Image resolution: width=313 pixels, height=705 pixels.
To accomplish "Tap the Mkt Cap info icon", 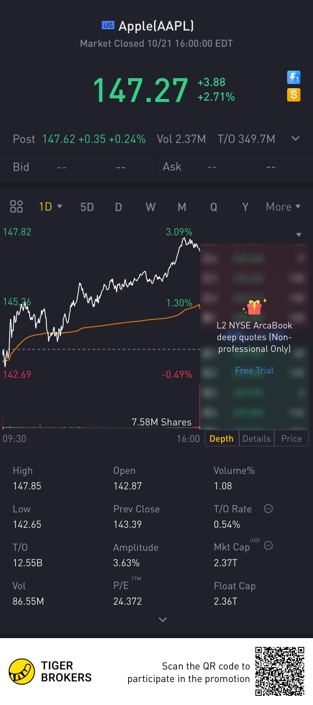I will click(x=268, y=545).
